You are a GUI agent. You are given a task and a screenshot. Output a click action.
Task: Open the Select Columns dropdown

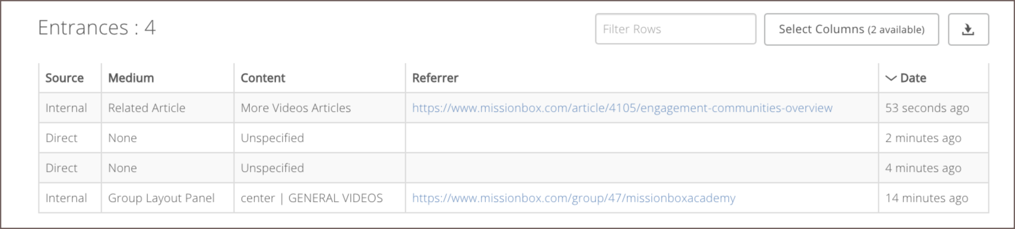pos(851,29)
